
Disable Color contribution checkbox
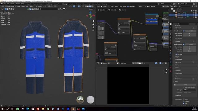184,103
